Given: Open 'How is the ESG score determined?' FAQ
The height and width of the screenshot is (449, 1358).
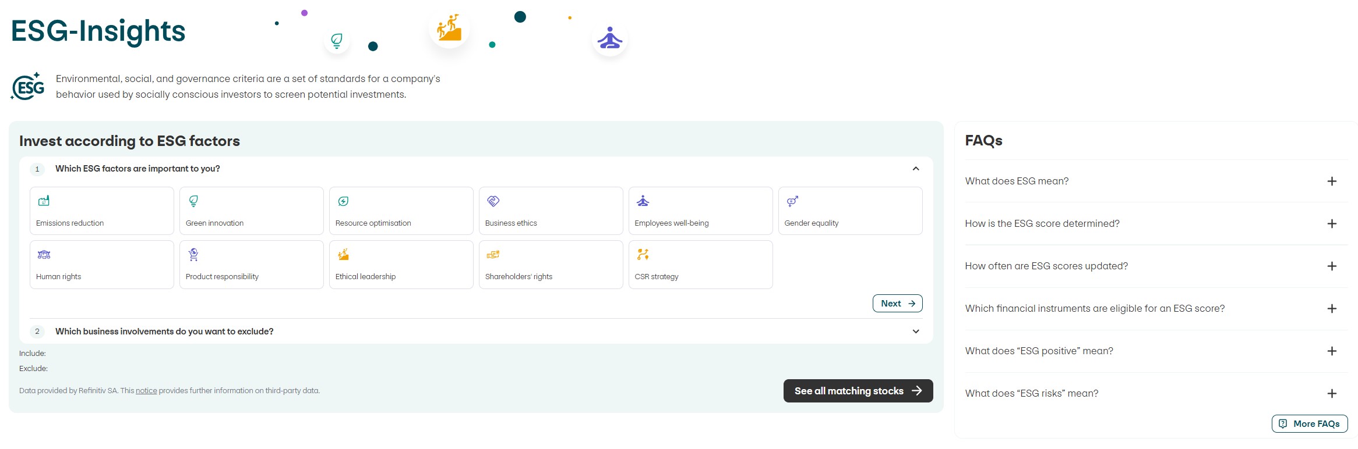Looking at the screenshot, I should click(x=1331, y=224).
